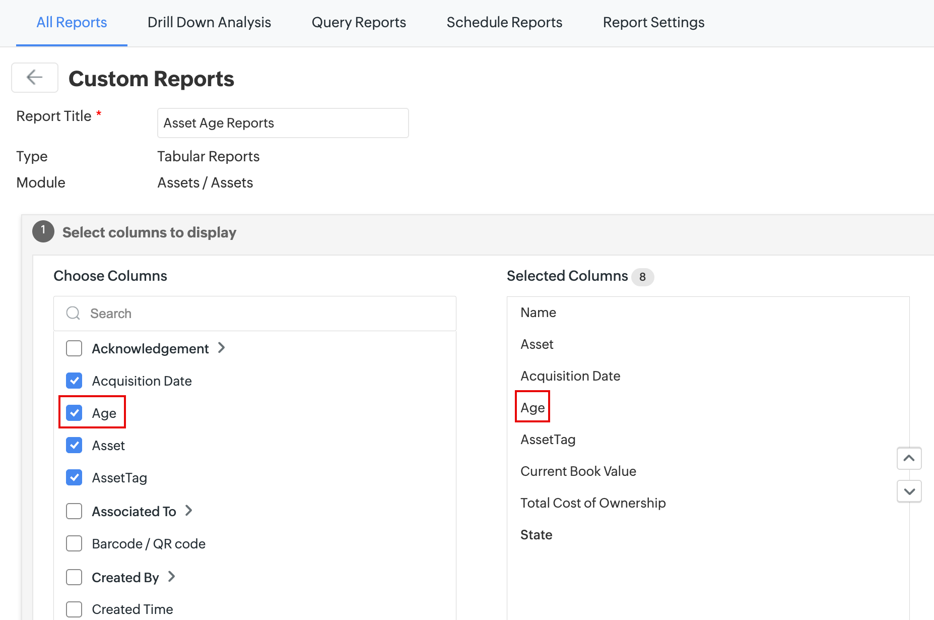Screen dimensions: 934x620
Task: Check the Created Time checkbox
Action: (75, 609)
